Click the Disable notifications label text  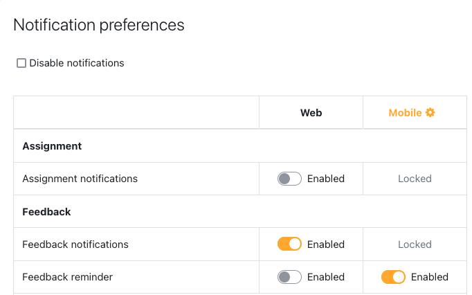pyautogui.click(x=77, y=63)
